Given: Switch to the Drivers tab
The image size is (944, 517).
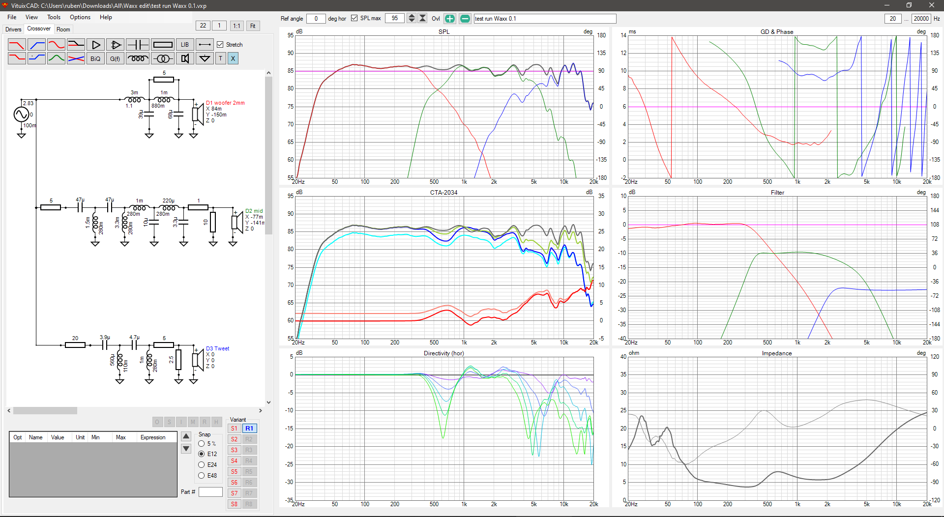Looking at the screenshot, I should tap(13, 29).
